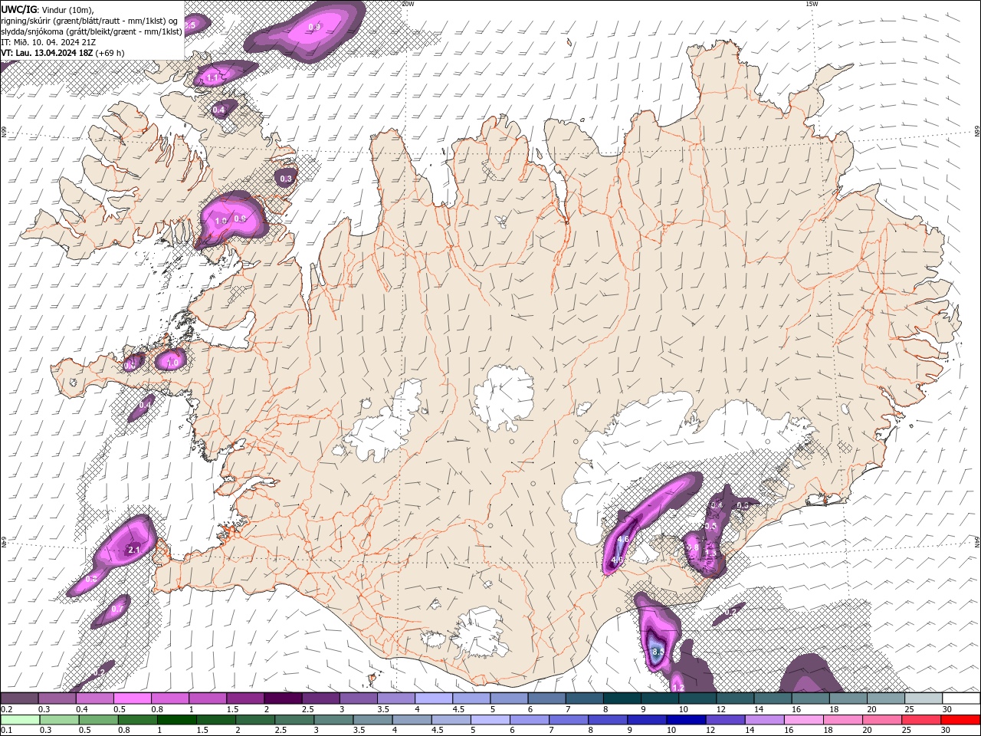Viewport: 981px width, 736px height.
Task: Click the '(+69 h)' forecast offset text
Action: (x=110, y=53)
